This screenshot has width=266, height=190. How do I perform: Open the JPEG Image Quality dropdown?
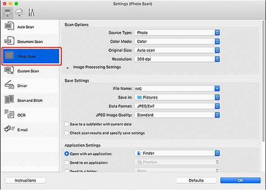click(x=177, y=115)
